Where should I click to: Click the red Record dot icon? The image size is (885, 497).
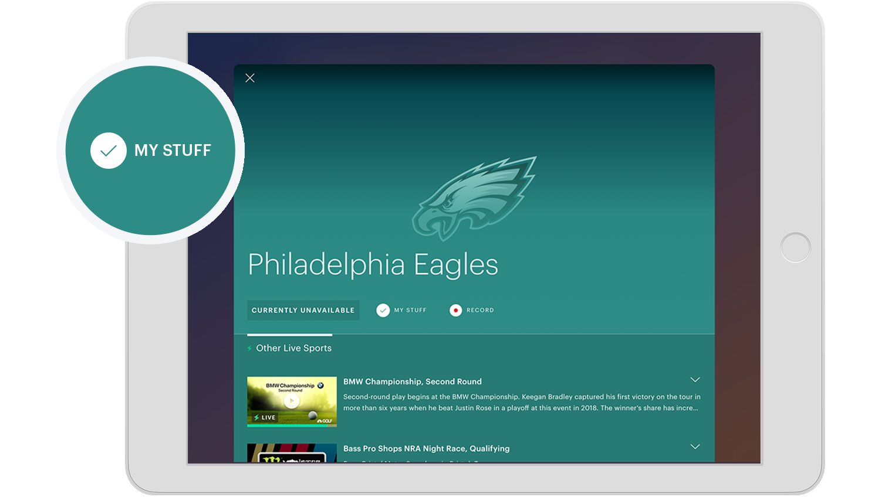[x=455, y=311]
